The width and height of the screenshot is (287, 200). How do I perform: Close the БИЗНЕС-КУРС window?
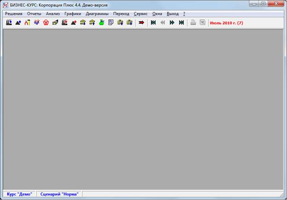[x=276, y=4]
